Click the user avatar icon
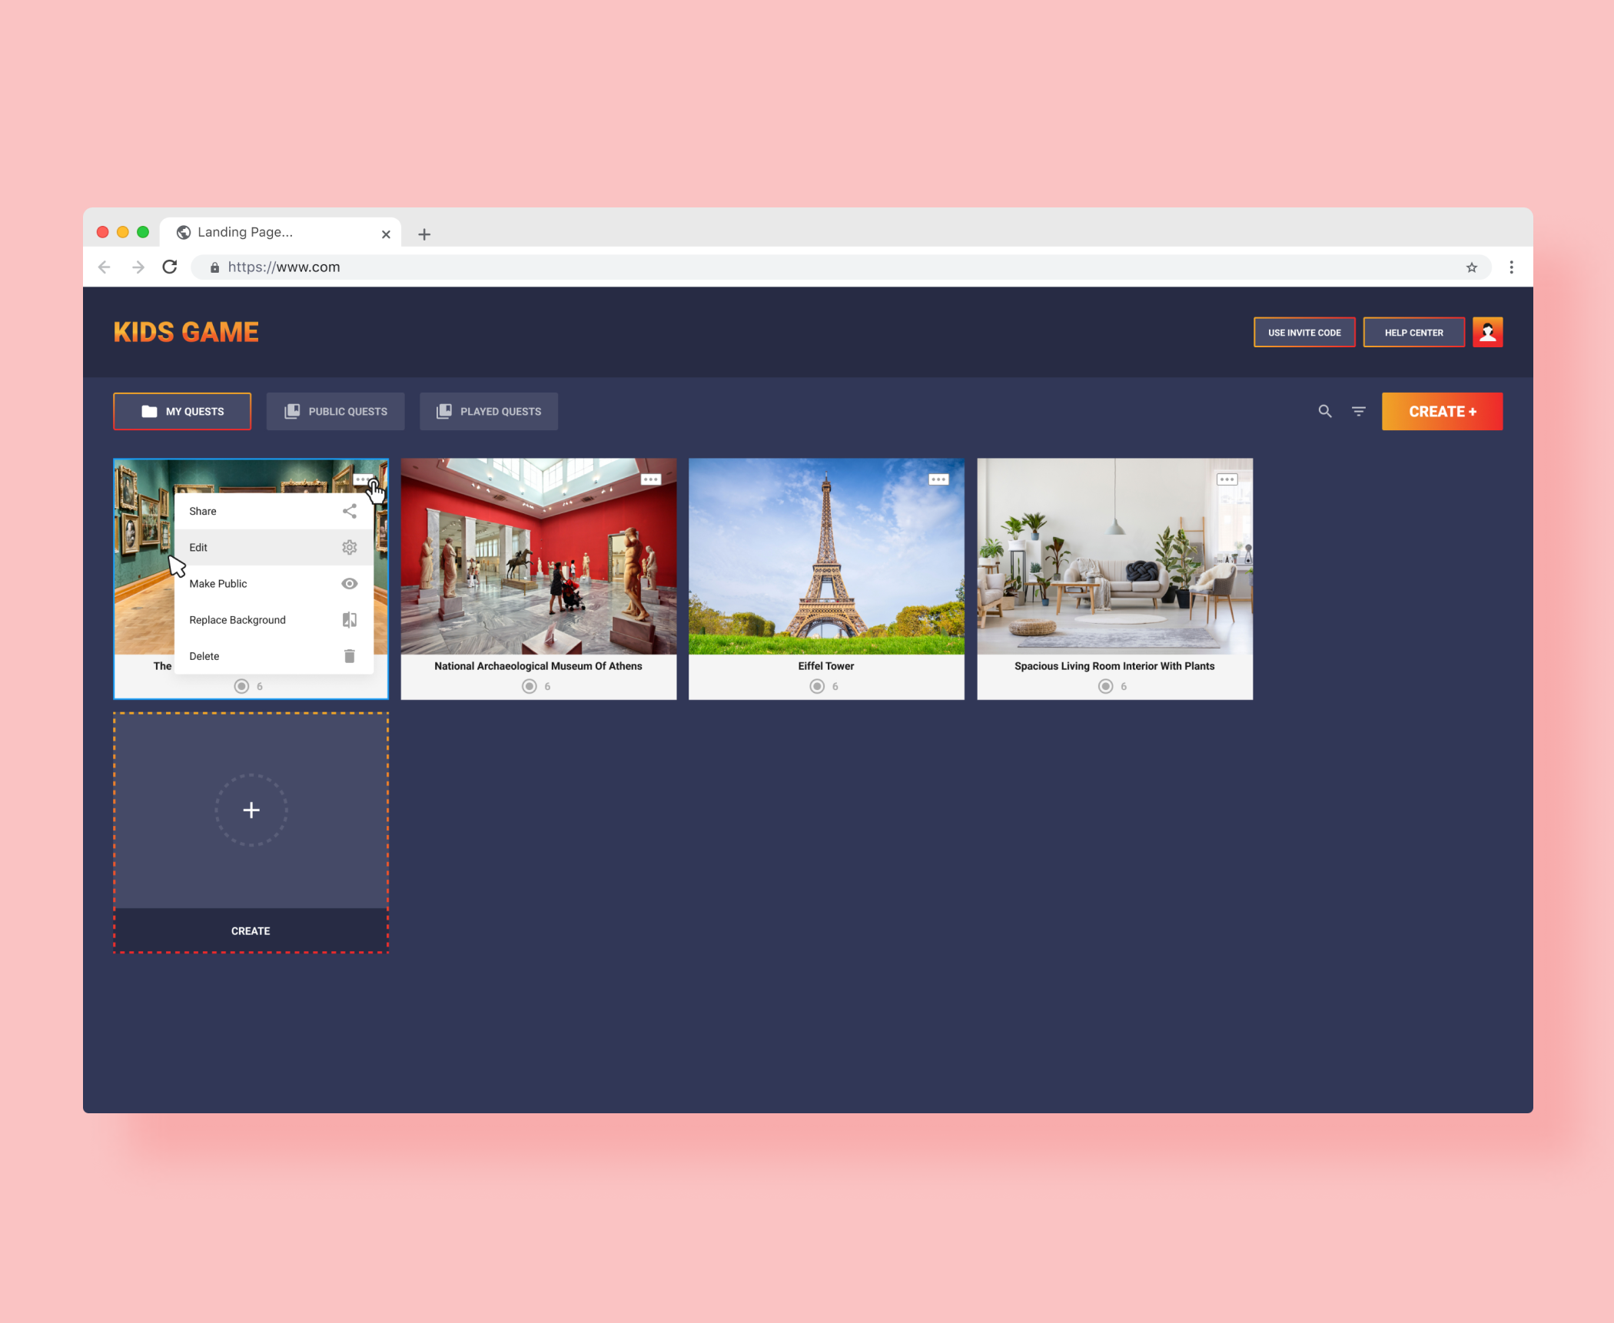This screenshot has width=1614, height=1323. (x=1487, y=332)
